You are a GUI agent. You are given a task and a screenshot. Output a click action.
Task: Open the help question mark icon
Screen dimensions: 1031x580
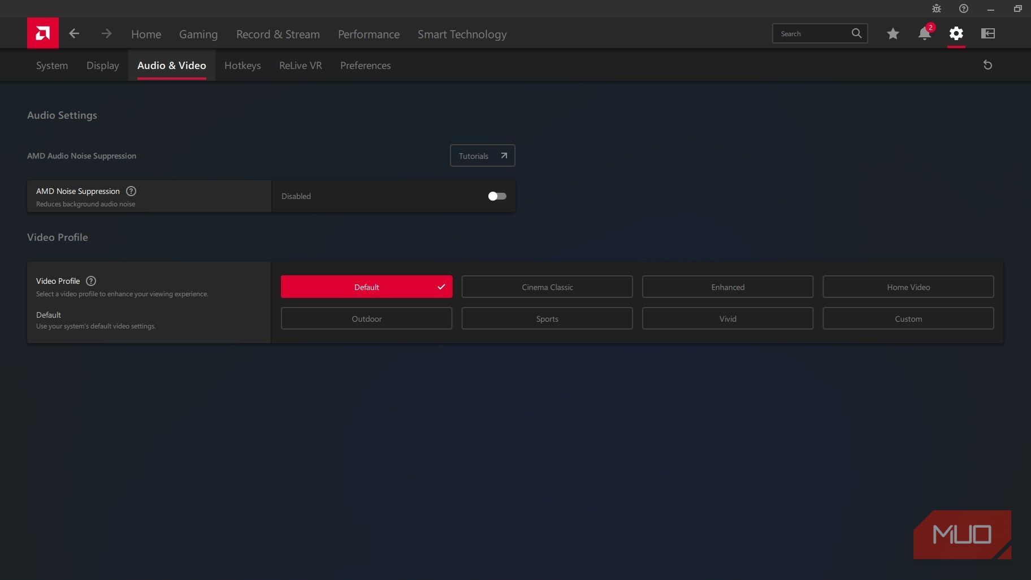click(x=964, y=8)
